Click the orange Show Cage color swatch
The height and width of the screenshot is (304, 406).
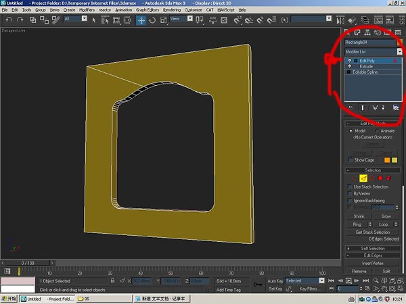[388, 160]
